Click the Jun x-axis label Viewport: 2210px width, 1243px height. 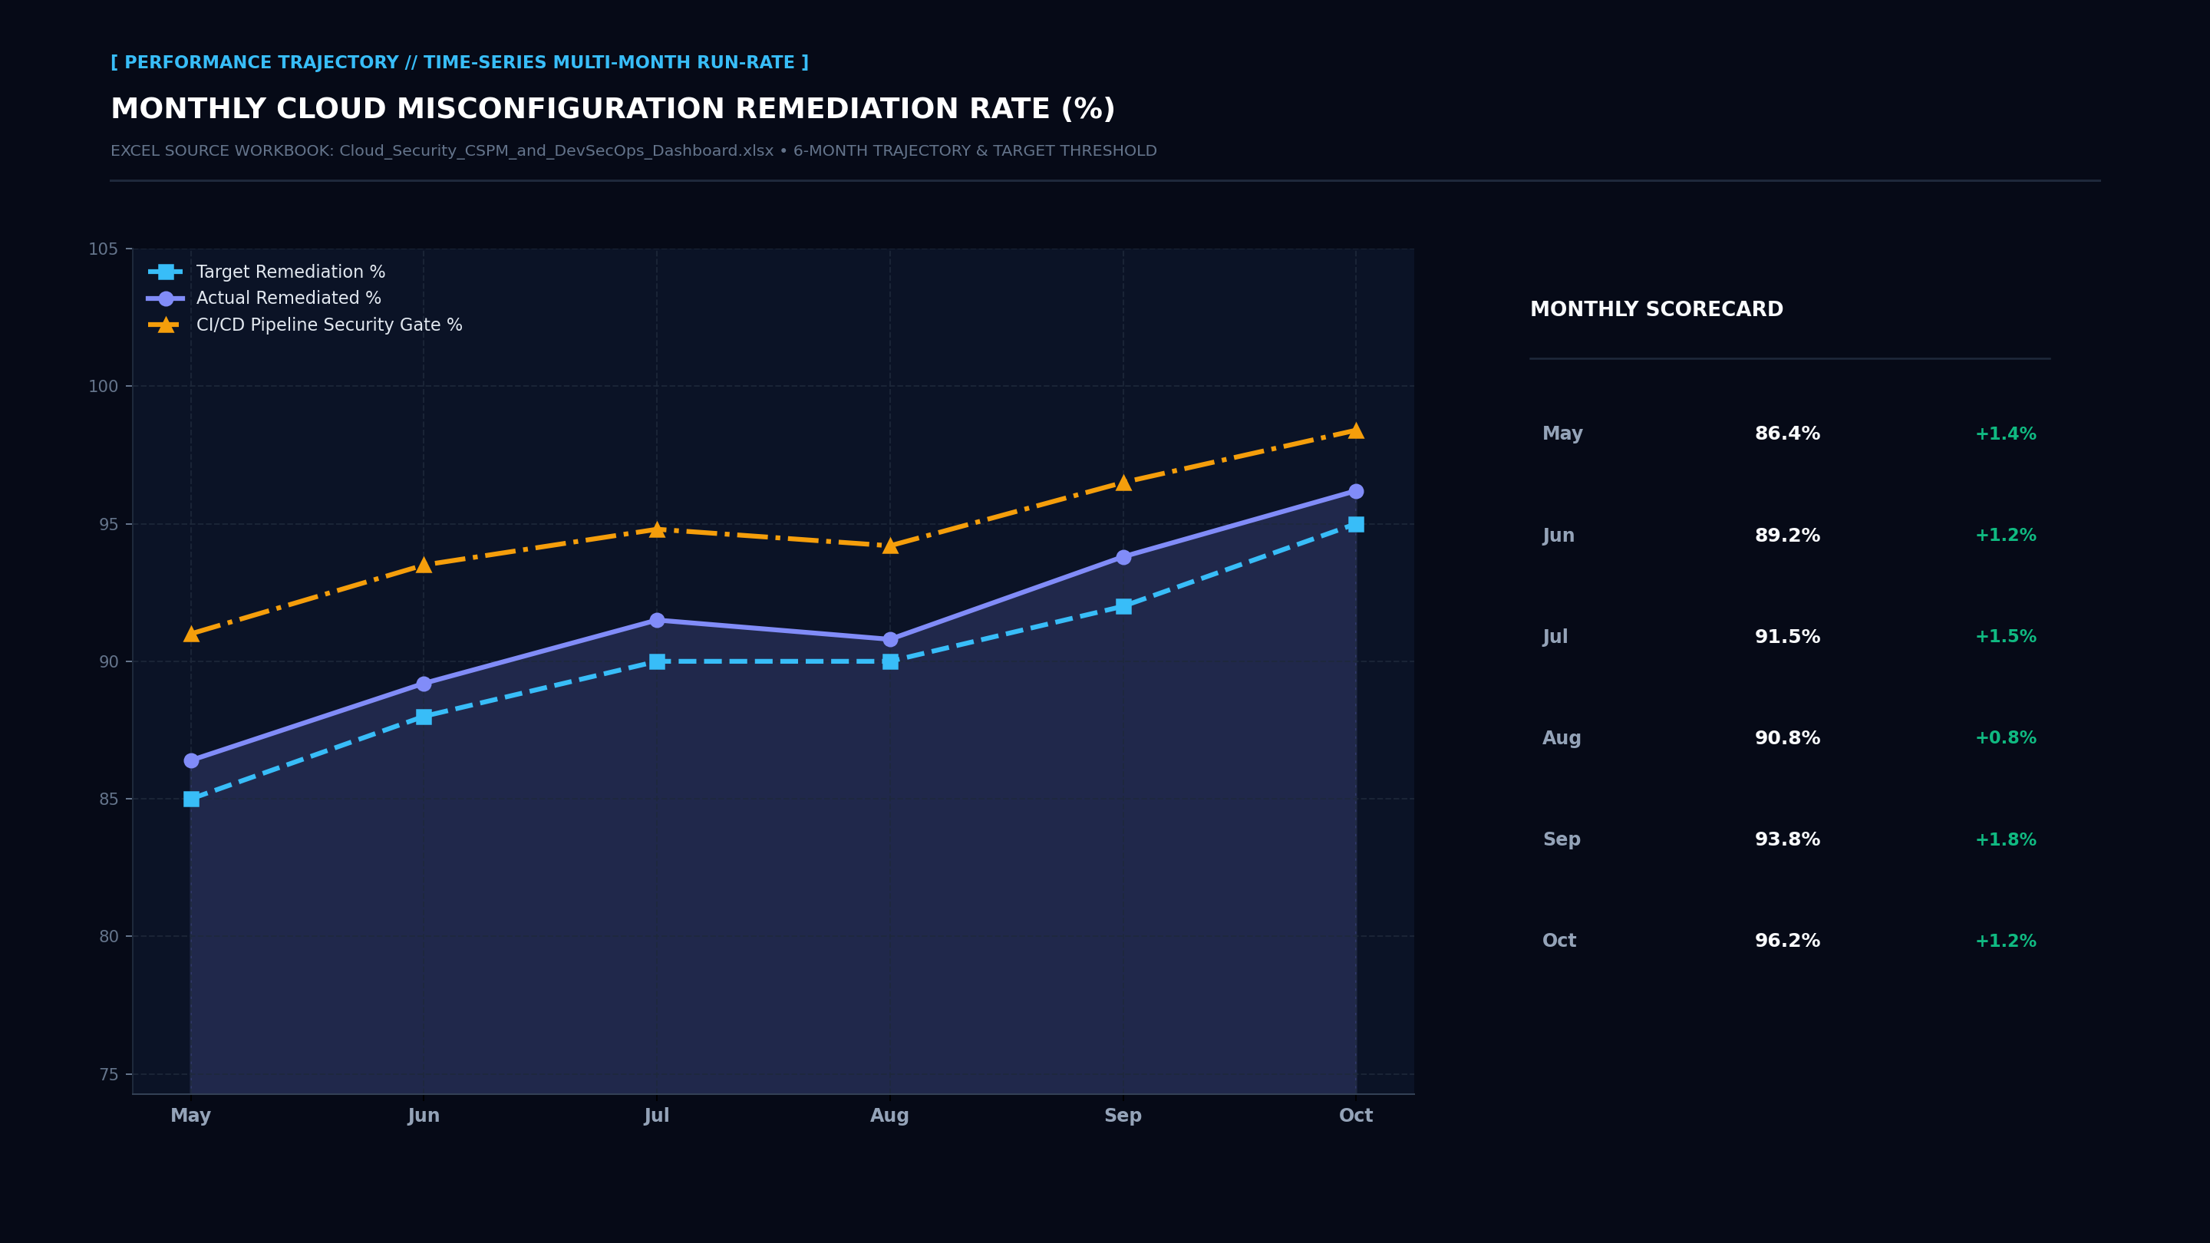point(424,1116)
